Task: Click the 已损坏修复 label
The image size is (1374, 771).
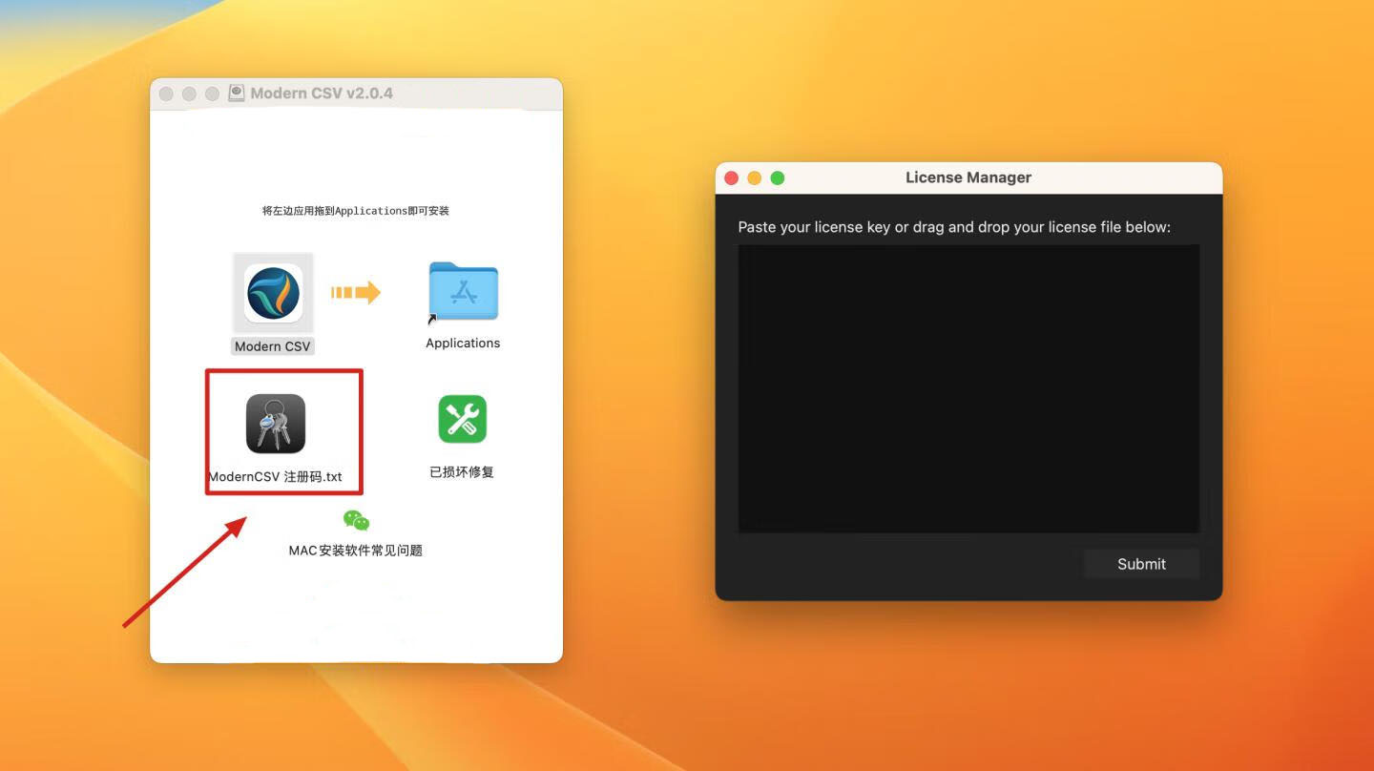Action: (462, 471)
